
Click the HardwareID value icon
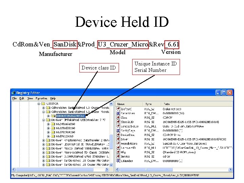(118, 148)
